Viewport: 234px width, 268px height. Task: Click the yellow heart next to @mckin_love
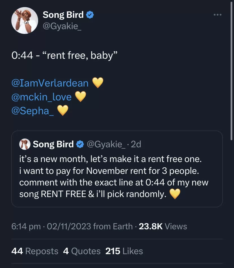(x=80, y=97)
